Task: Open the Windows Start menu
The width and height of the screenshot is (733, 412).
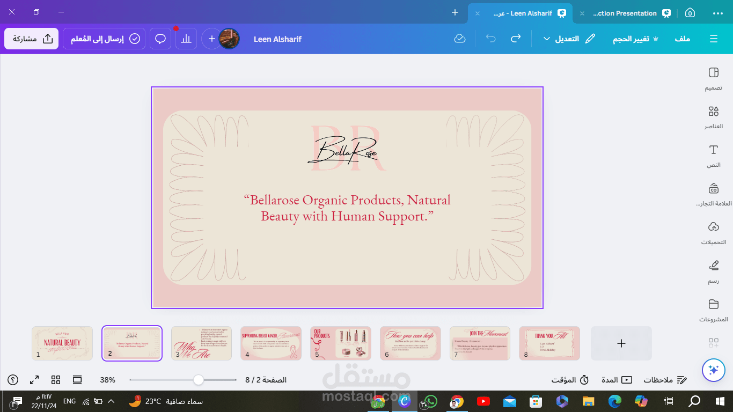Action: (x=720, y=401)
